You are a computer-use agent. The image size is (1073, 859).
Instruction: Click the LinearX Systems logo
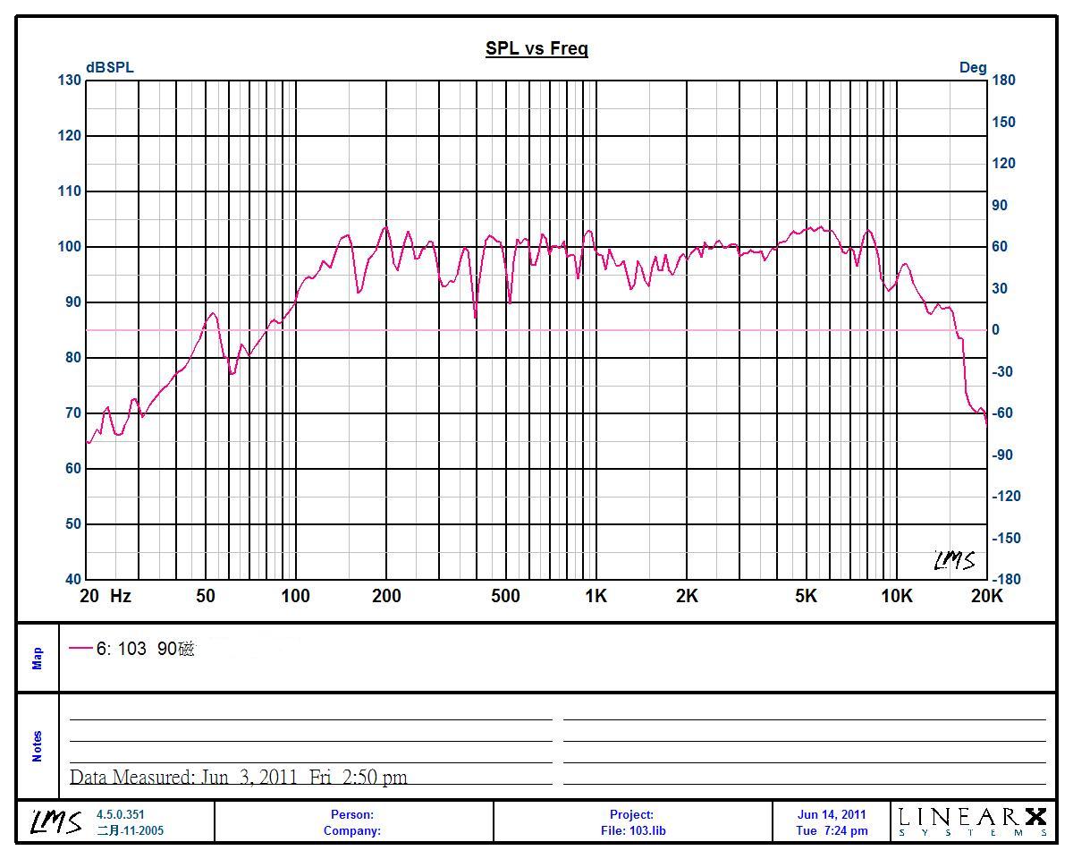click(x=972, y=821)
